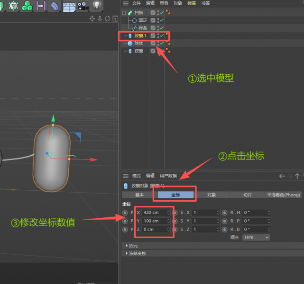The width and height of the screenshot is (304, 284).
Task: Click the S.X scale input field
Action: click(x=203, y=213)
